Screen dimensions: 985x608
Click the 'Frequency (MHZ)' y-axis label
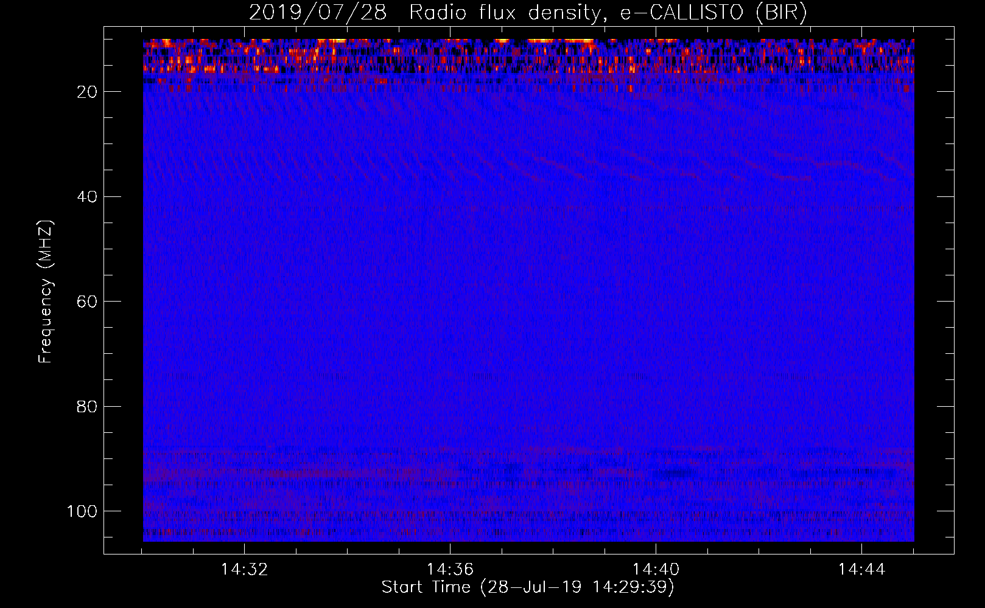(46, 291)
